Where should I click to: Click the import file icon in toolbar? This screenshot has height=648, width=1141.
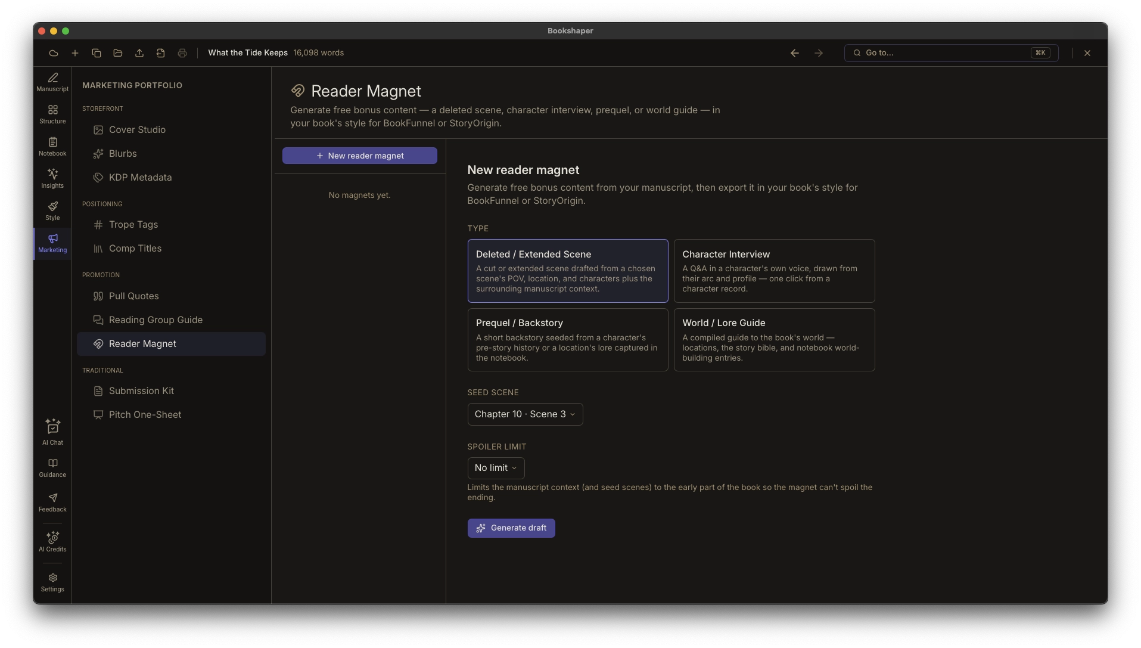point(161,53)
